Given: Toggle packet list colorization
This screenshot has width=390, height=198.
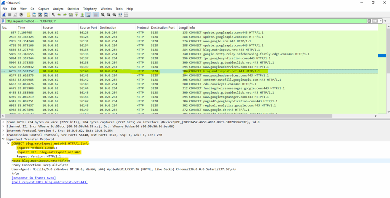Looking at the screenshot, I should pyautogui.click(x=96, y=15).
